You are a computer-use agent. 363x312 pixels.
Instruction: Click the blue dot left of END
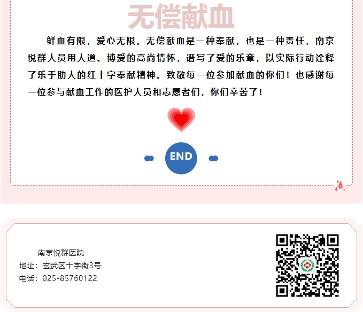click(x=149, y=159)
